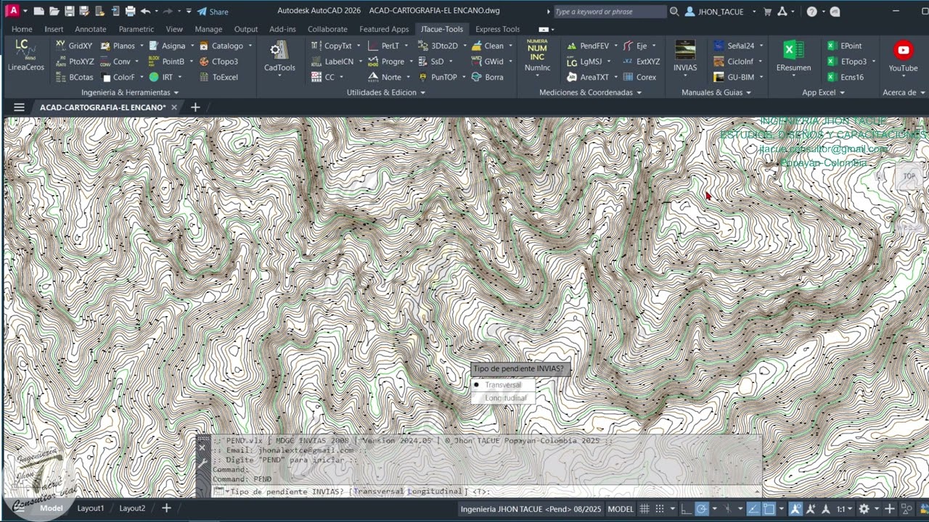
Task: Run the CTopo3 tool
Action: point(218,62)
